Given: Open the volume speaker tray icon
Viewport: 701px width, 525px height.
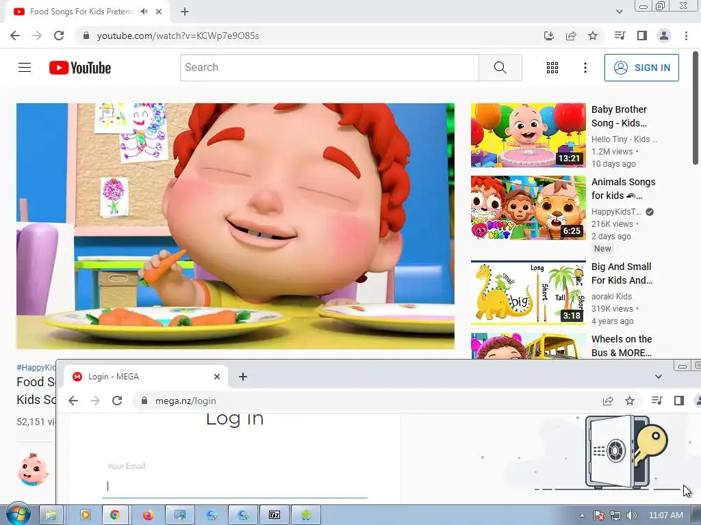Looking at the screenshot, I should (631, 515).
